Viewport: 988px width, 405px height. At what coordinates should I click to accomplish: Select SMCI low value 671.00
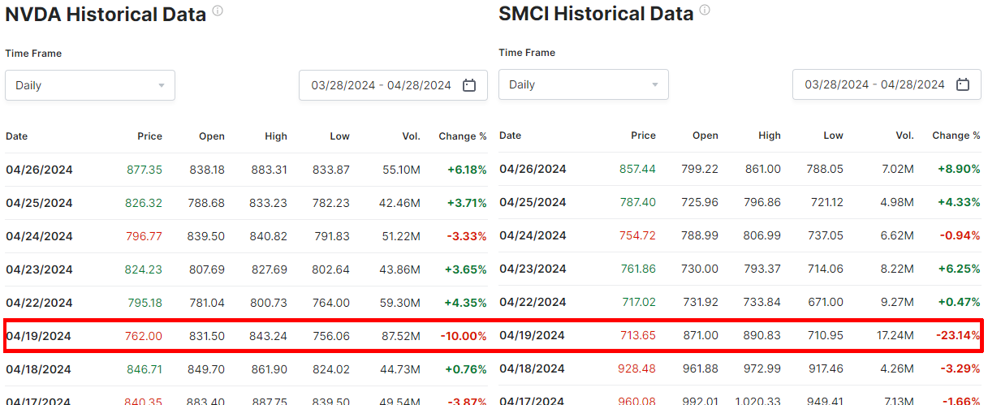[x=826, y=302]
